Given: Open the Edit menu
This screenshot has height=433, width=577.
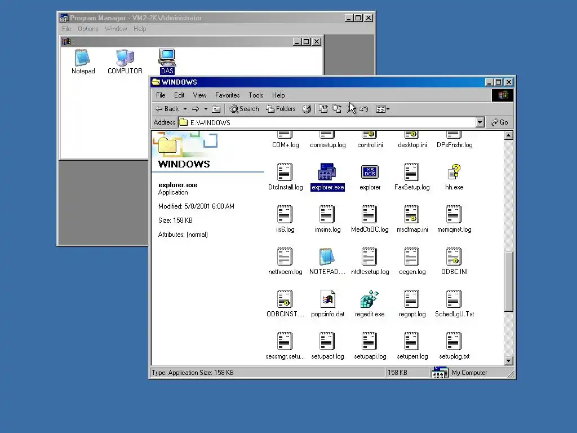Looking at the screenshot, I should (179, 95).
